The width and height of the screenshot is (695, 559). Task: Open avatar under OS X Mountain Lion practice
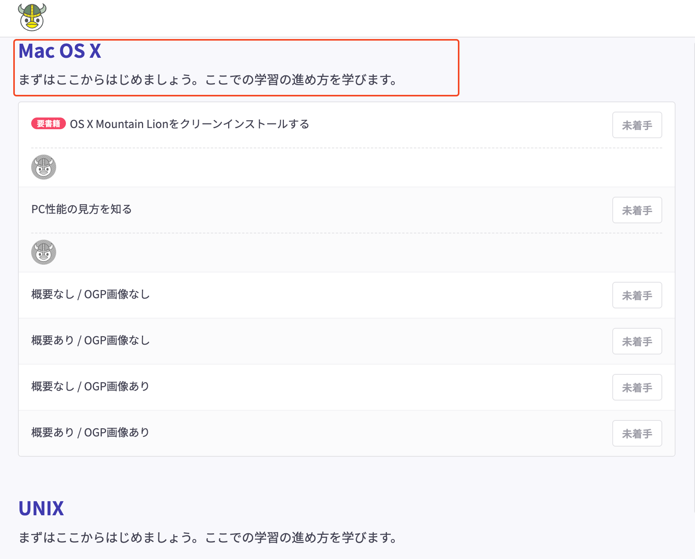click(x=44, y=167)
